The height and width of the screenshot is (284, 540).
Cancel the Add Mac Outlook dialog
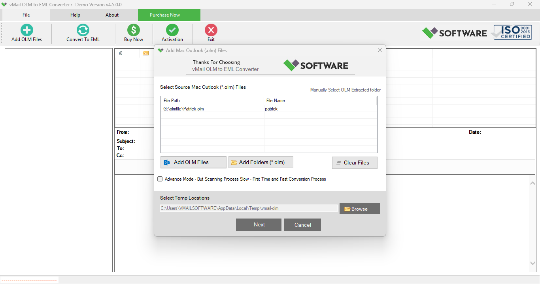pos(302,224)
